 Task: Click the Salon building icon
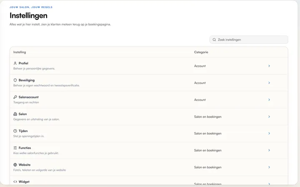point(15,114)
